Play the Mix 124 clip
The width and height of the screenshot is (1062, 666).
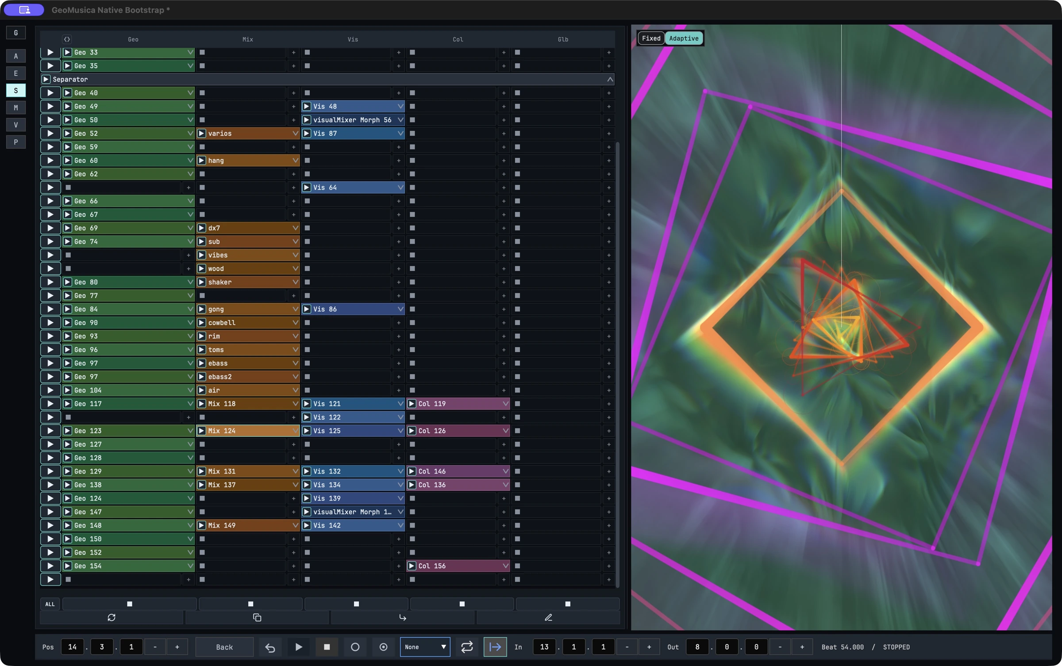(201, 431)
